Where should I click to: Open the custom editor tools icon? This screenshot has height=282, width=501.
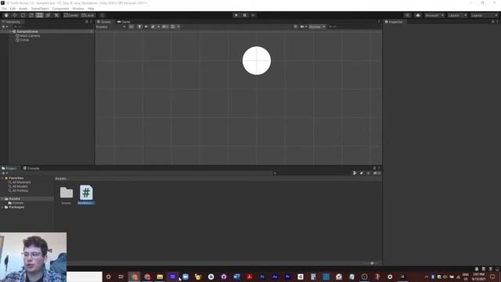(x=56, y=16)
